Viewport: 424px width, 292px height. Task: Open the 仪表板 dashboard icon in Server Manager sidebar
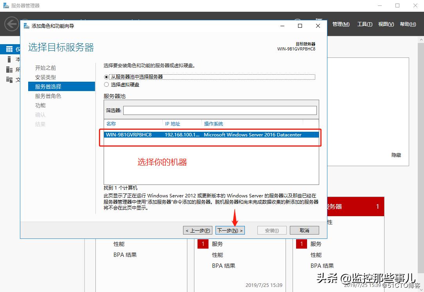(x=9, y=49)
